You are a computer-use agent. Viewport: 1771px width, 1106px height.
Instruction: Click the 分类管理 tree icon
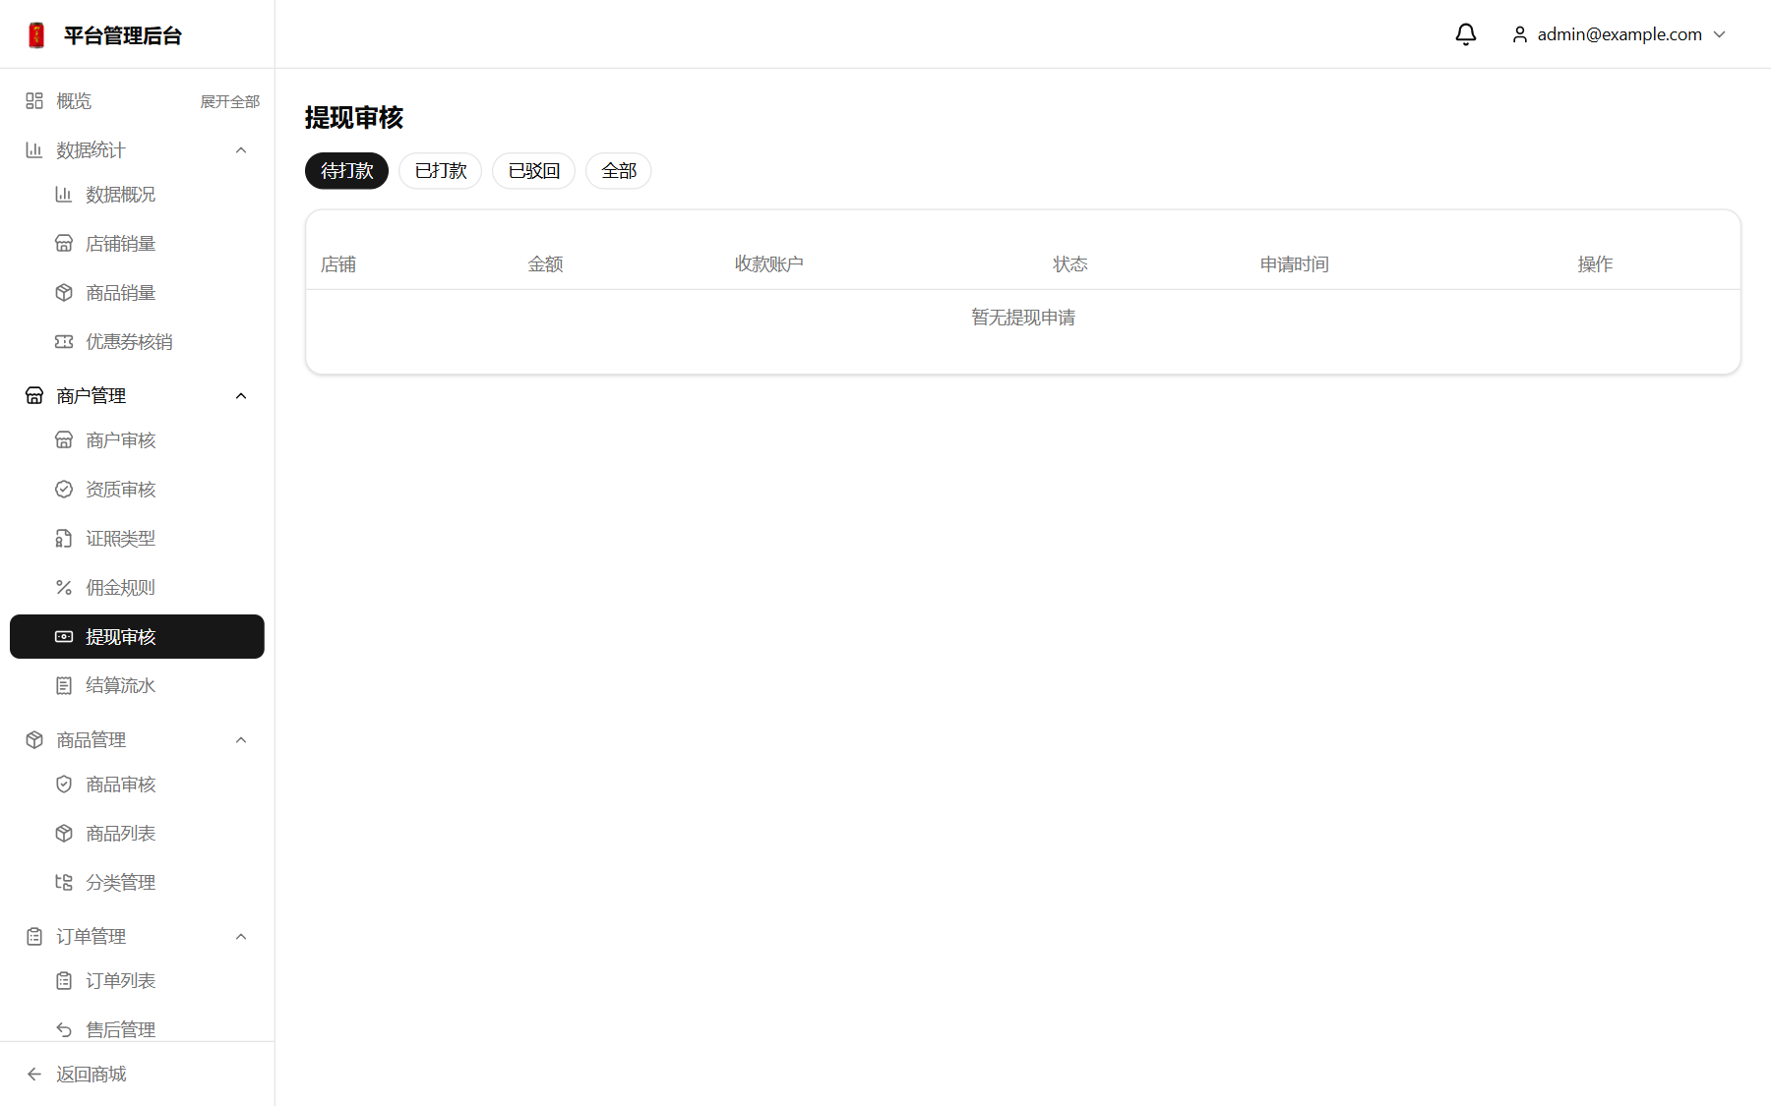click(64, 883)
